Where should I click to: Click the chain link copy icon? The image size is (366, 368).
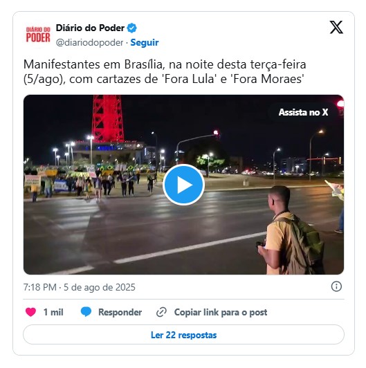(161, 312)
